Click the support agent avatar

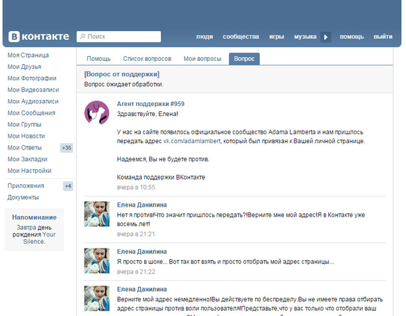(x=97, y=113)
